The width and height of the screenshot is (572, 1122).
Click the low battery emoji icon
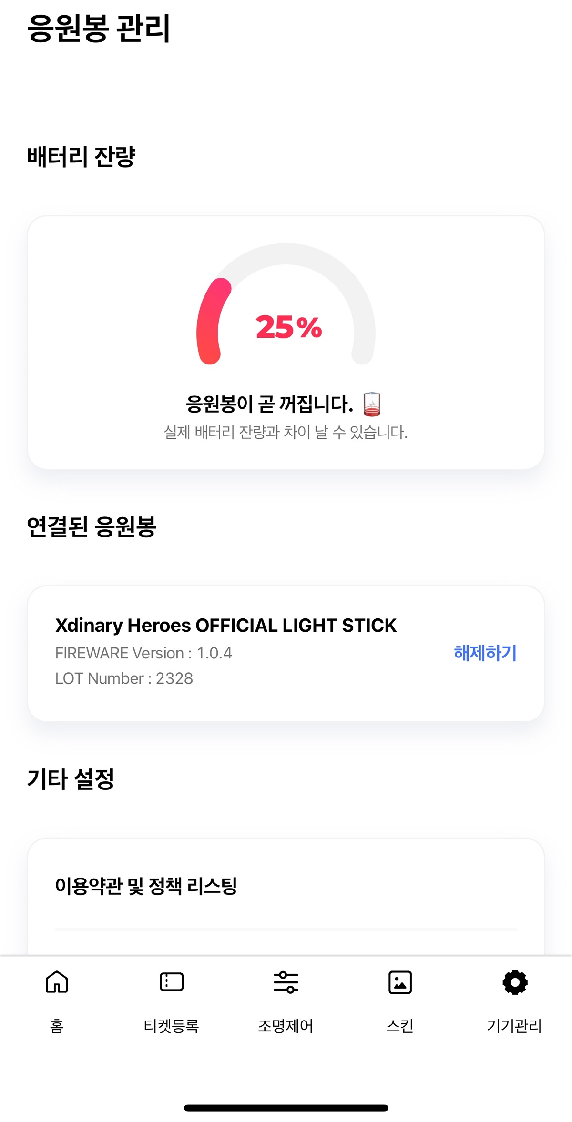372,404
